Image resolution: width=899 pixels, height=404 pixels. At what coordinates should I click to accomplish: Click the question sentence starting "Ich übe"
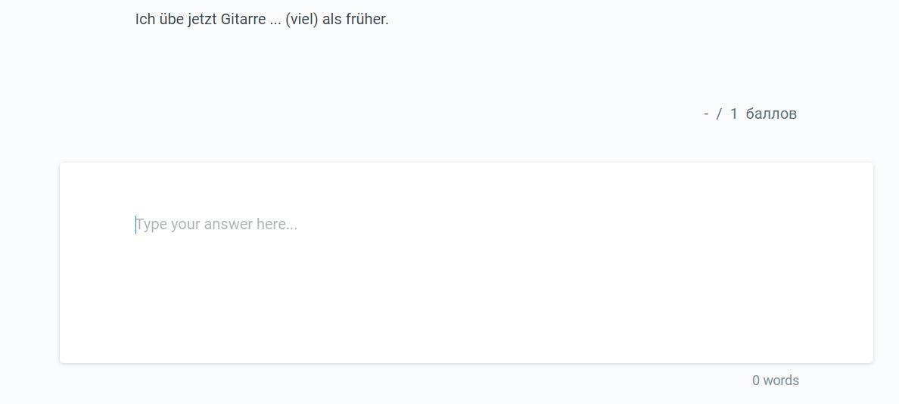(262, 20)
